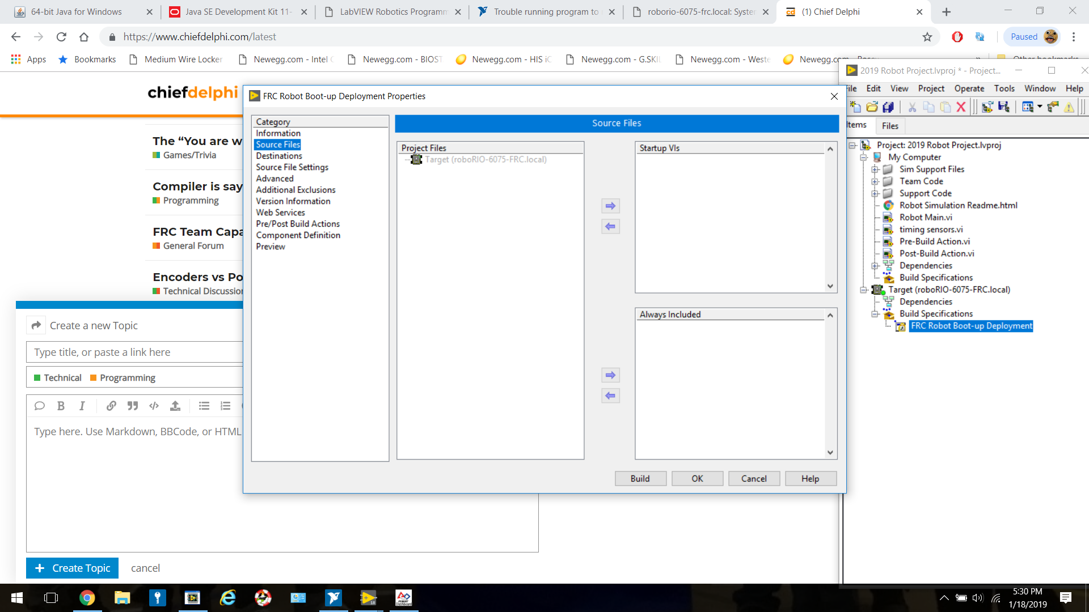Open the dropdown arrow beside the filter view icon
This screenshot has height=612, width=1089.
pyautogui.click(x=1040, y=107)
